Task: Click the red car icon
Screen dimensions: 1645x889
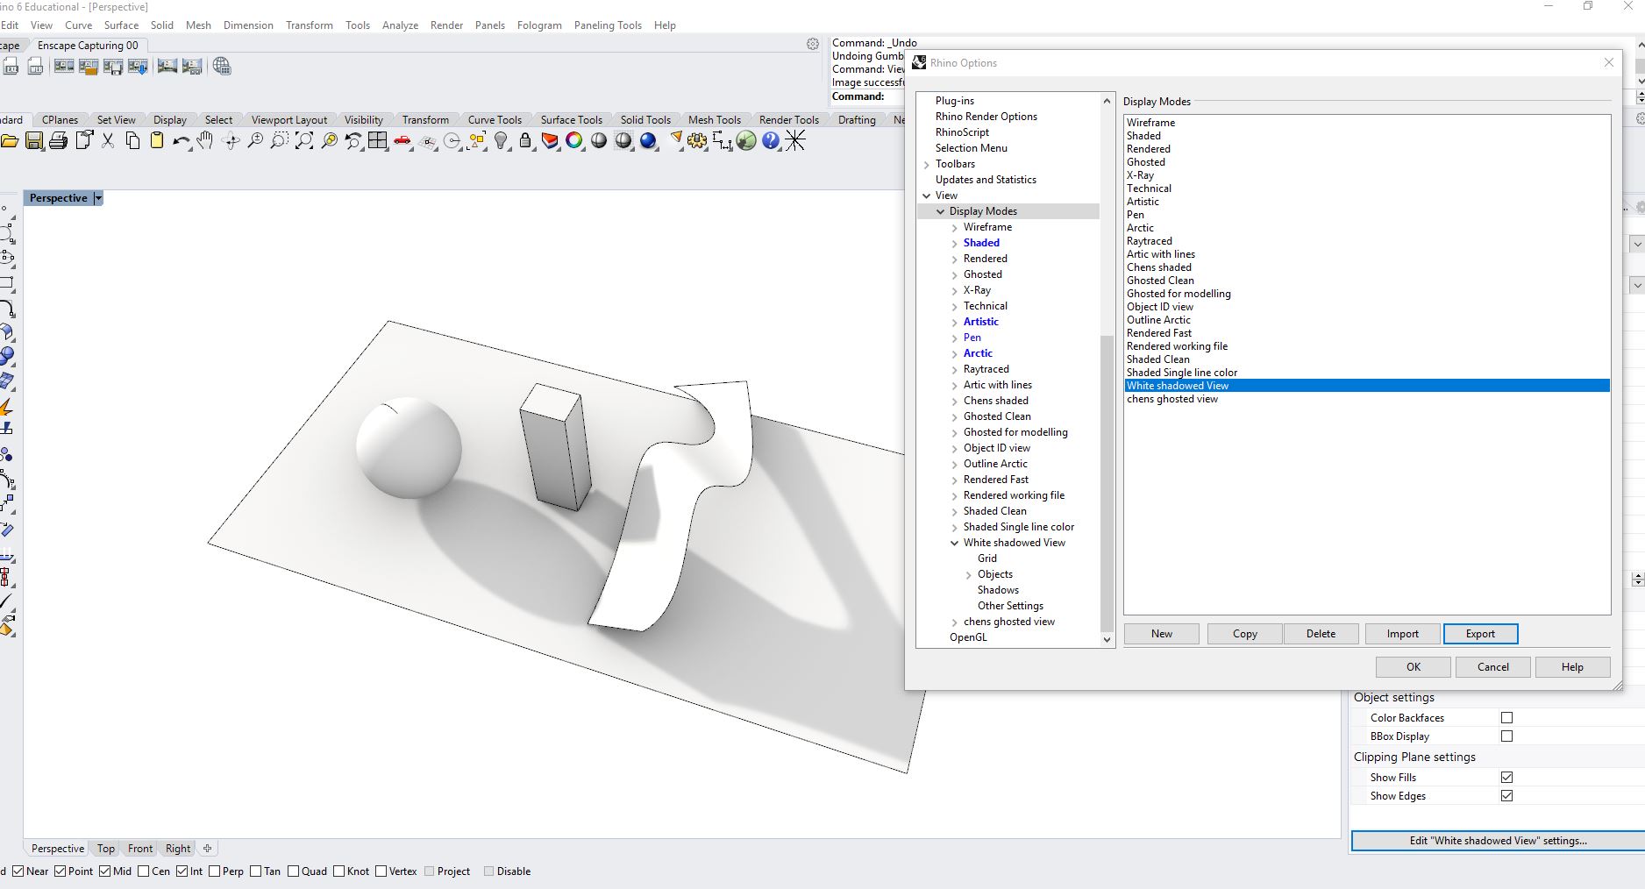Action: pos(402,141)
